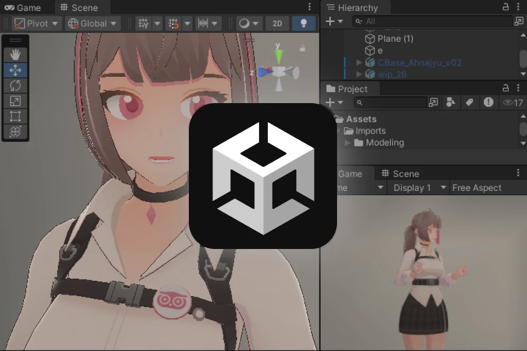Open Project create dropdown arrow

pos(340,103)
